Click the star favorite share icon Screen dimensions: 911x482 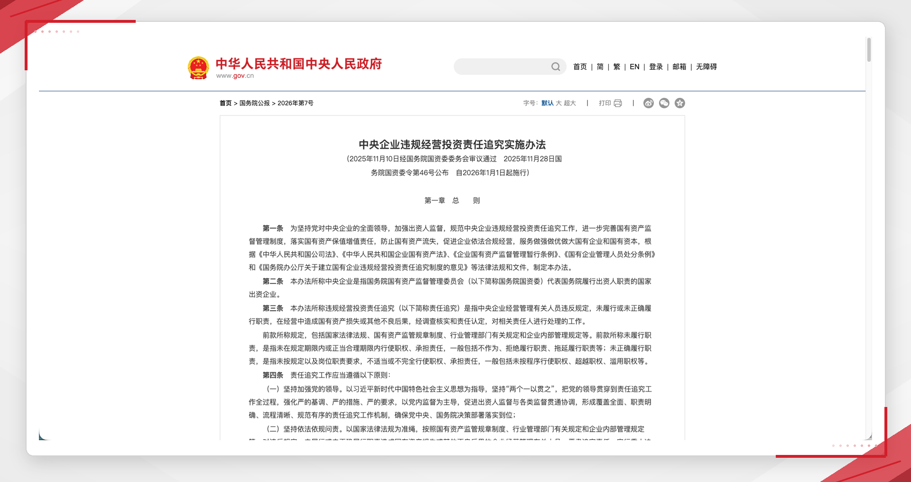tap(680, 103)
